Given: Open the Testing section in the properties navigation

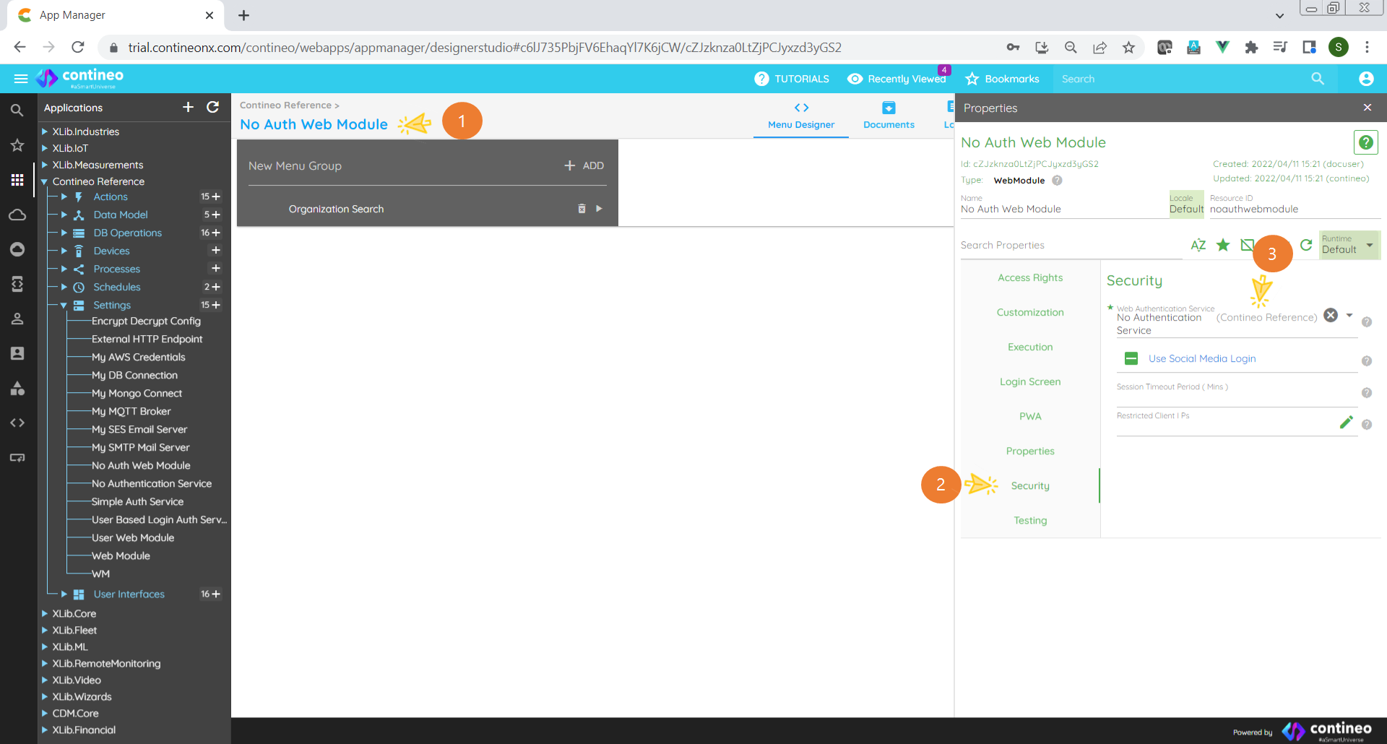Looking at the screenshot, I should point(1029,520).
